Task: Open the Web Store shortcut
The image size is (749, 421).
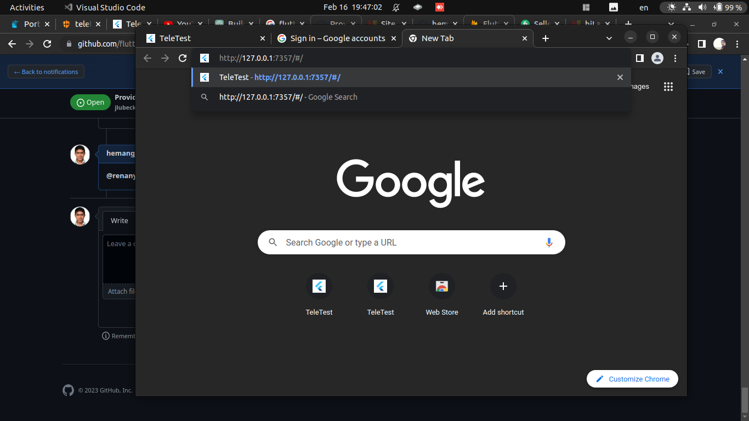Action: coord(442,286)
